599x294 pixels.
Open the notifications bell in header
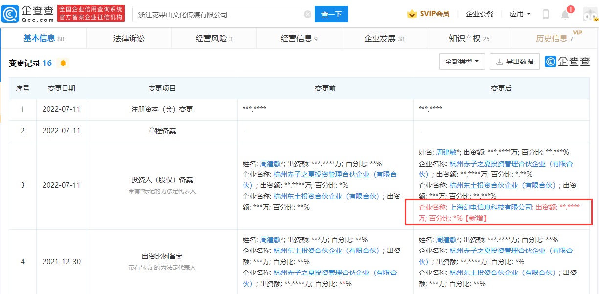(x=565, y=14)
